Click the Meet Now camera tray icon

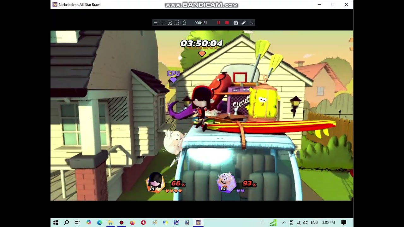point(291,223)
